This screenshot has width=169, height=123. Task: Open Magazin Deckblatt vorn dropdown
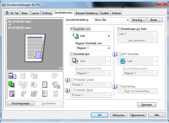93,48
